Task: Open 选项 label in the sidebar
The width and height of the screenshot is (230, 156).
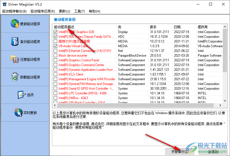Action: pyautogui.click(x=30, y=95)
